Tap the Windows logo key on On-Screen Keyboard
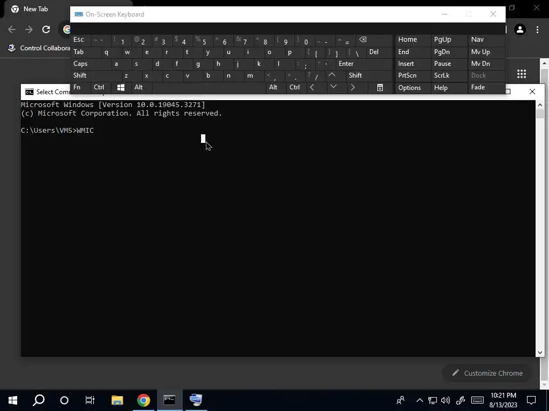Image resolution: width=549 pixels, height=411 pixels. tap(121, 87)
